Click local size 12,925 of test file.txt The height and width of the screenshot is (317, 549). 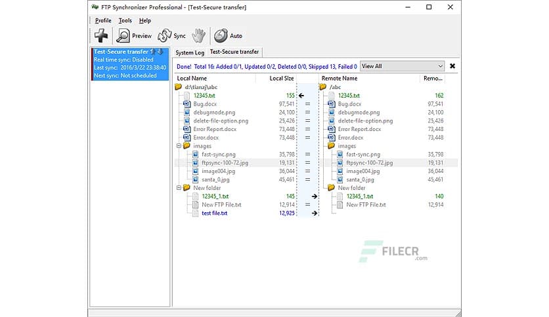pyautogui.click(x=287, y=213)
